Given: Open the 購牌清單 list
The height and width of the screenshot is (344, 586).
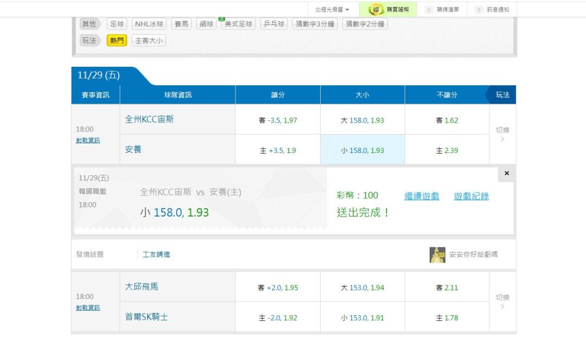Looking at the screenshot, I should coord(442,9).
